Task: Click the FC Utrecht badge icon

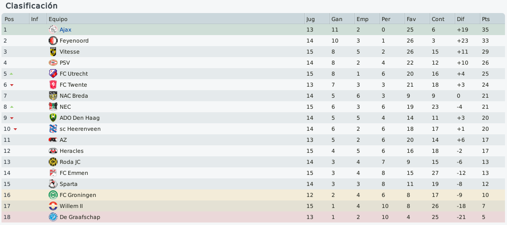Action: [x=53, y=74]
